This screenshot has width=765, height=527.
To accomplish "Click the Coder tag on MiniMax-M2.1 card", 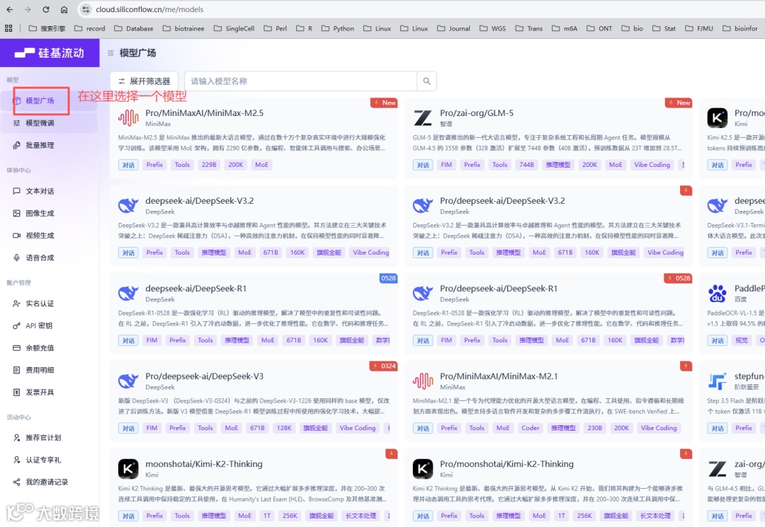I will pyautogui.click(x=531, y=428).
